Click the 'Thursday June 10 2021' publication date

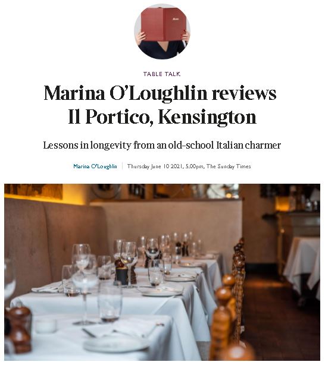(x=155, y=166)
